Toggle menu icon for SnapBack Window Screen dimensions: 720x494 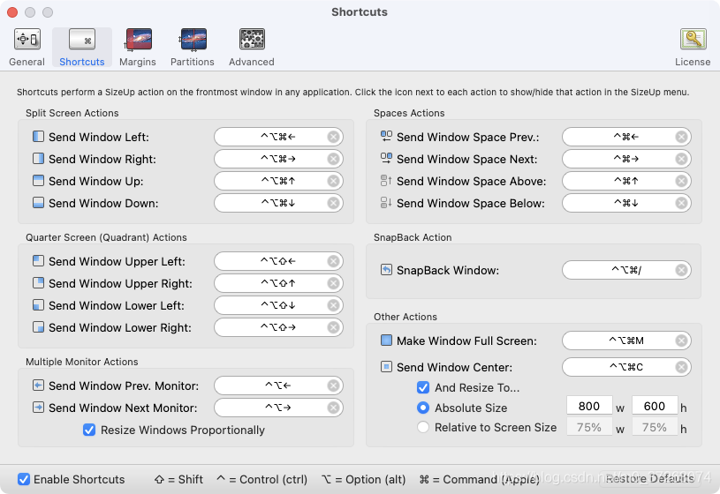386,270
